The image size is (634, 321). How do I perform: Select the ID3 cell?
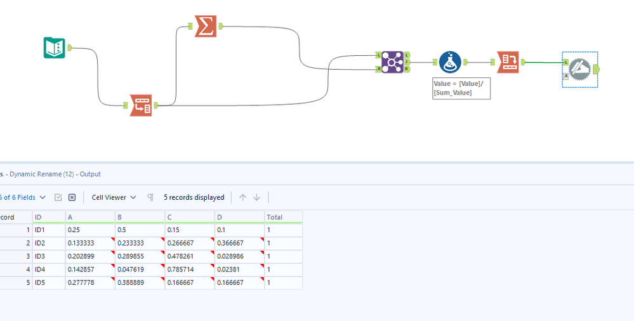pyautogui.click(x=48, y=256)
